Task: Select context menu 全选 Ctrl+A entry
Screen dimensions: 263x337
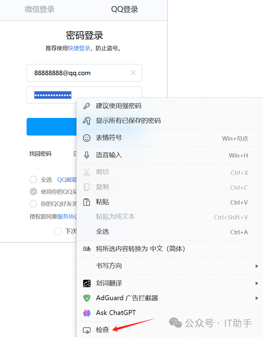Action: click(170, 232)
